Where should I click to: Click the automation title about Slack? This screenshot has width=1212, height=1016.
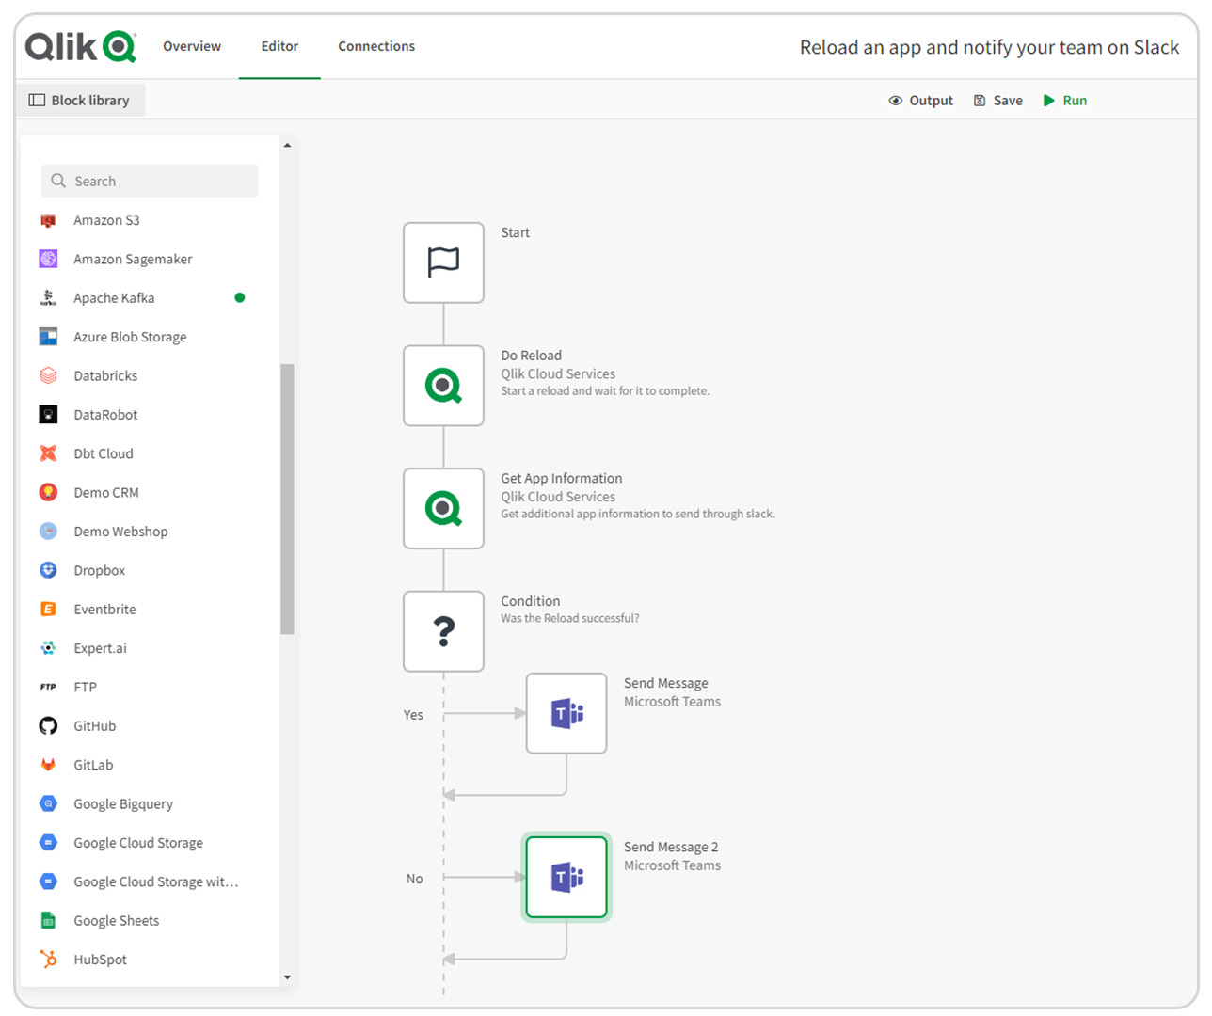[x=989, y=47]
